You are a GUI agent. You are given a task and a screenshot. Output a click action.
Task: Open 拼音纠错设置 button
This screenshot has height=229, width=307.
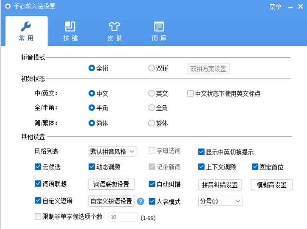pos(219,185)
